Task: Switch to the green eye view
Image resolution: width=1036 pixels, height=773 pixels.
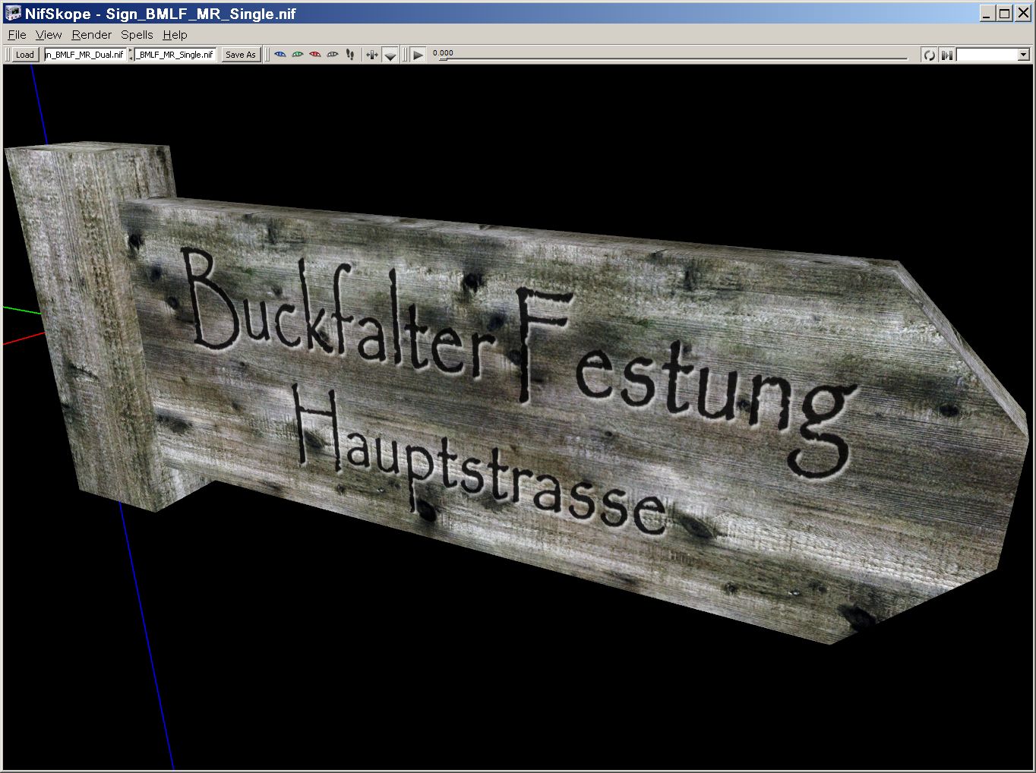Action: pyautogui.click(x=298, y=55)
